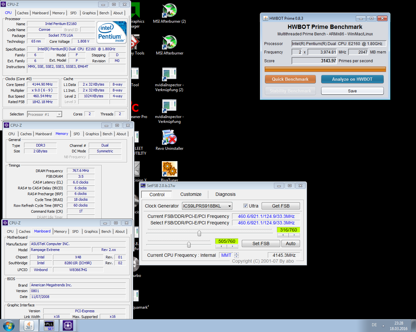Click the Memory CPU-Z window title icon

pos(6,125)
